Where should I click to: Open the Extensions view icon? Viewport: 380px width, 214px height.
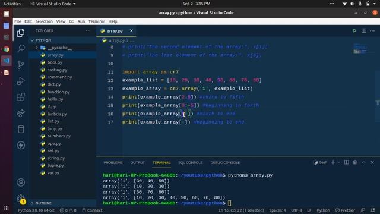[x=21, y=97]
